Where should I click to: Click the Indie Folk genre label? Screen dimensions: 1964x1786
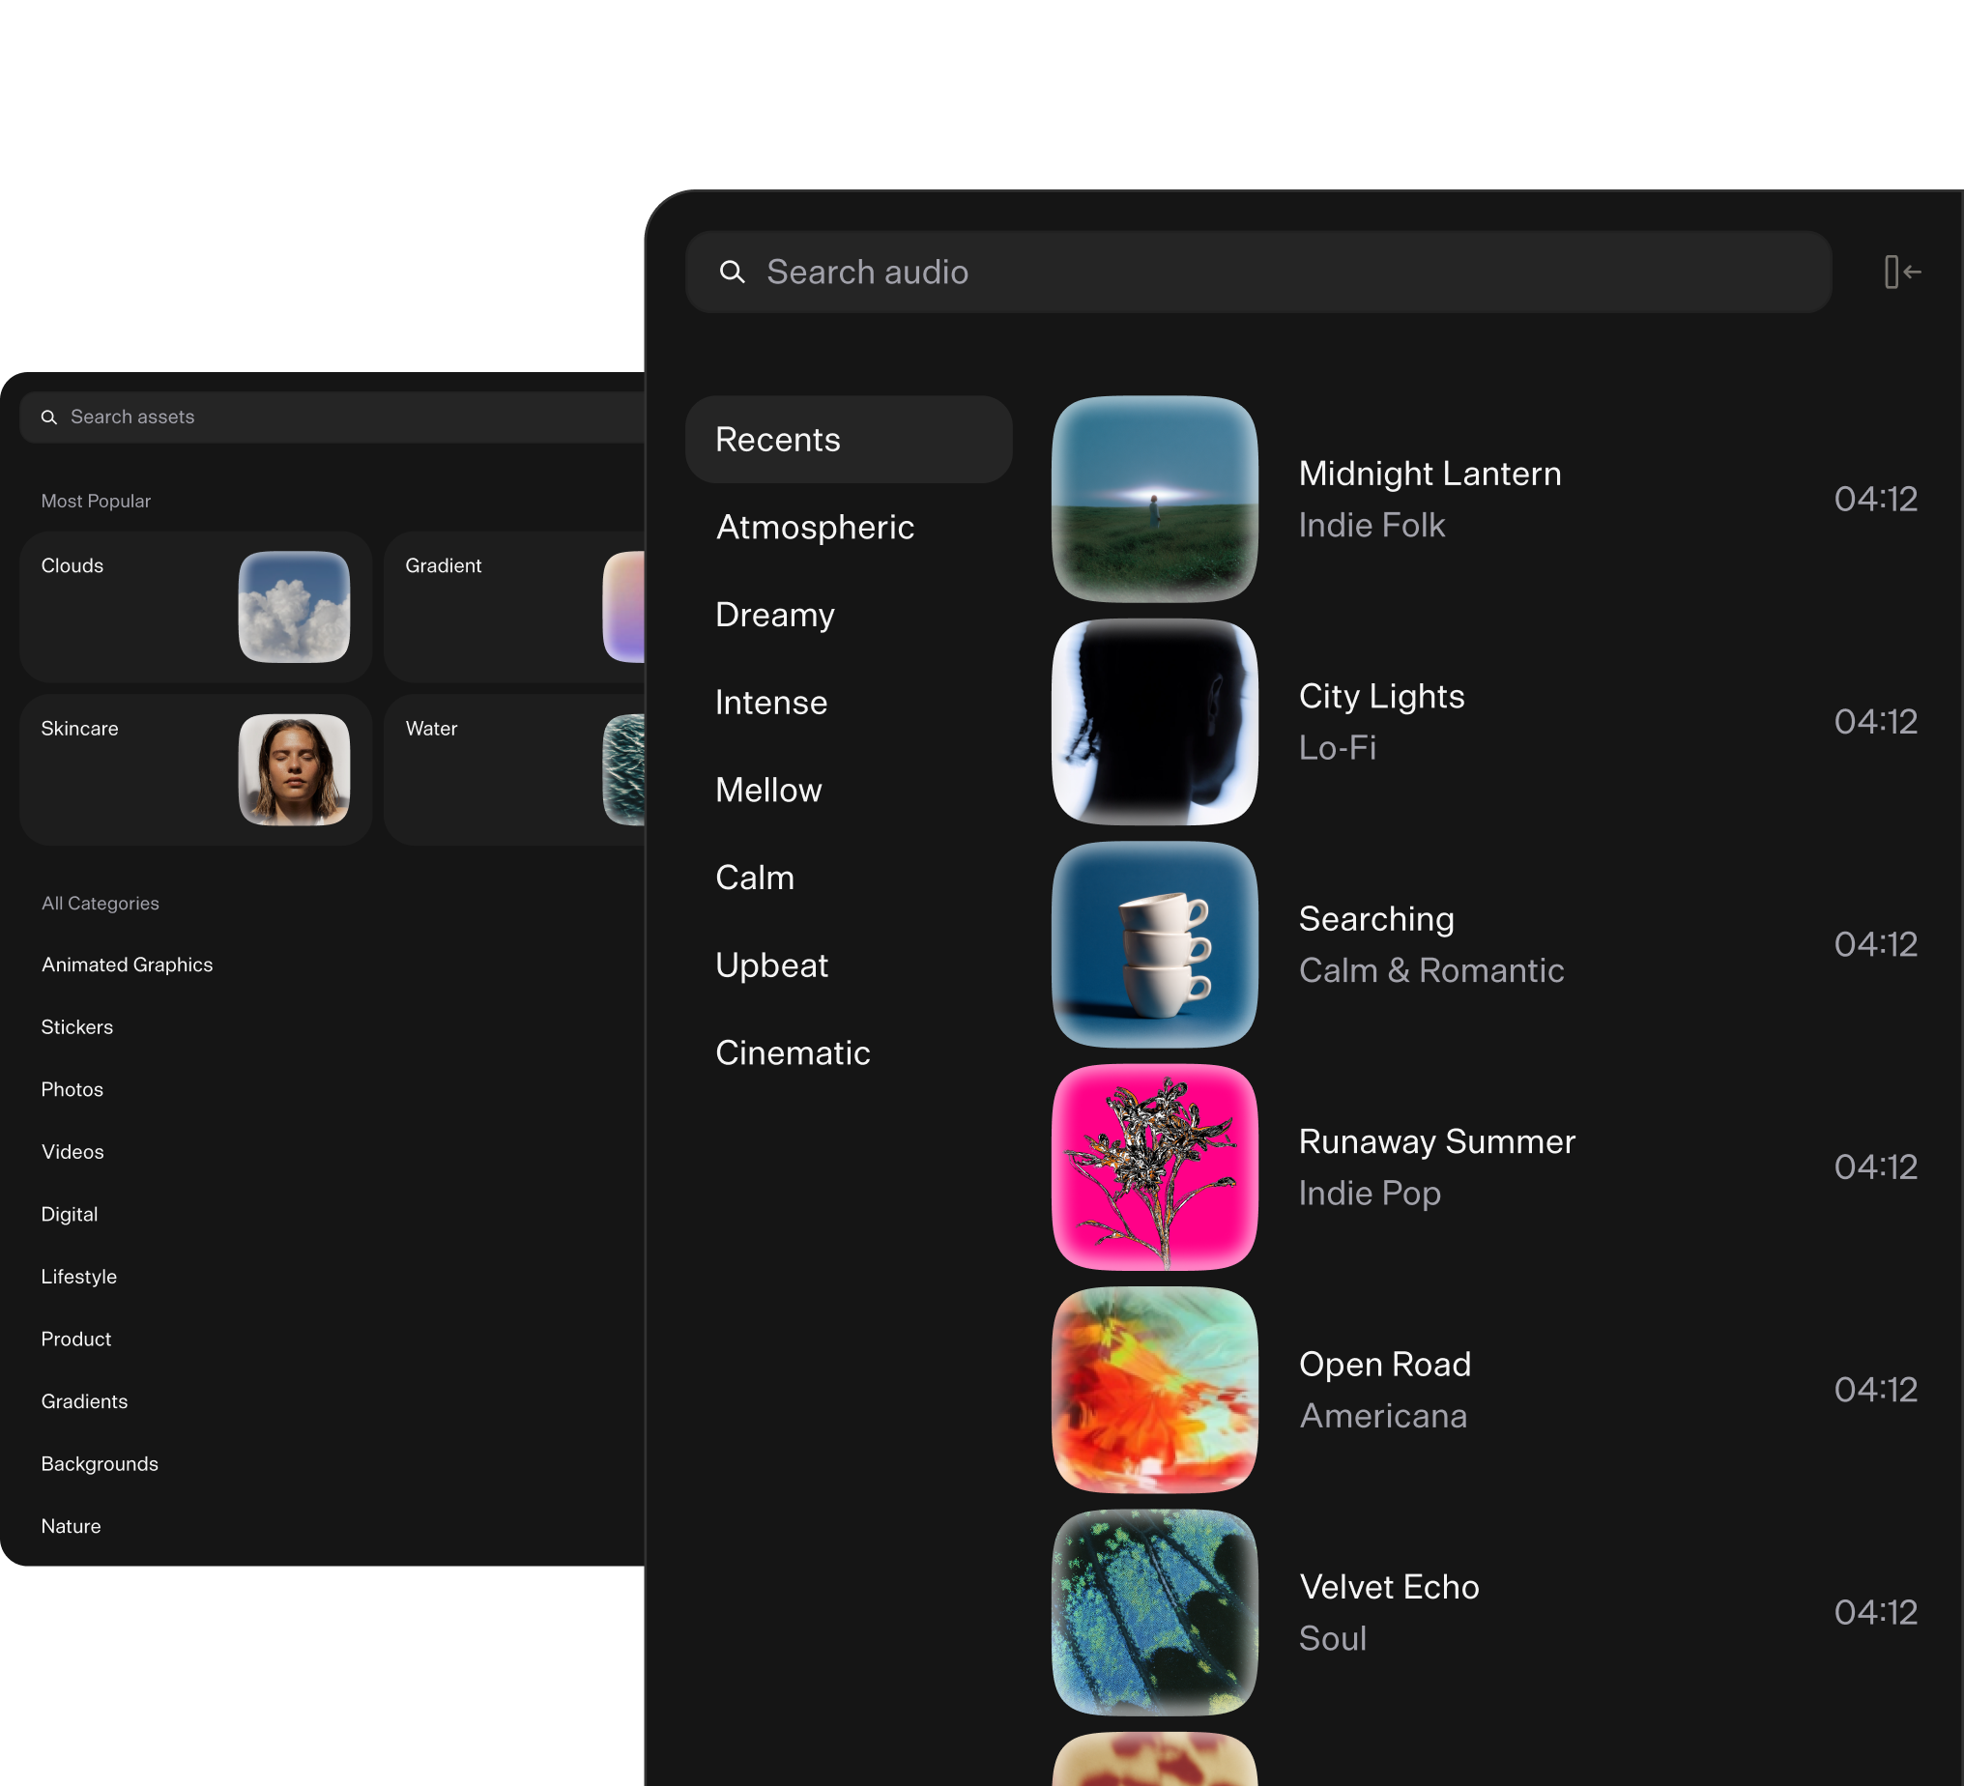coord(1371,525)
